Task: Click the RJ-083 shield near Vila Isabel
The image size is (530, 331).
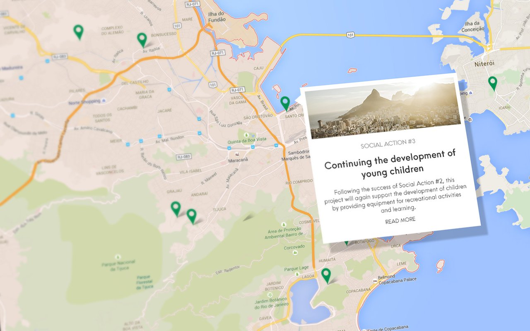Action: (x=183, y=157)
